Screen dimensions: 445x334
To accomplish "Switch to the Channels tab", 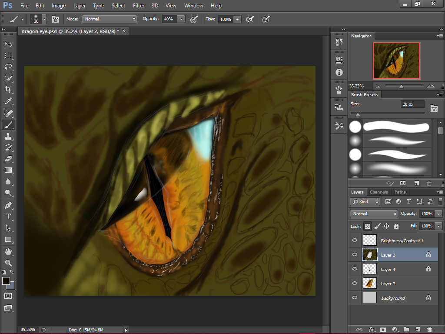I will pos(379,192).
